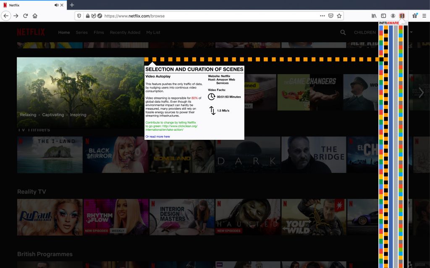430x268 pixels.
Task: Close the Netflix browser tab
Action: [62, 5]
